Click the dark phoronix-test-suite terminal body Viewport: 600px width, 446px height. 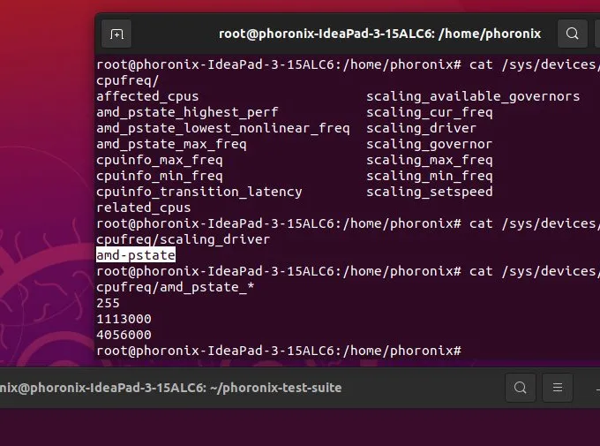tap(300, 427)
